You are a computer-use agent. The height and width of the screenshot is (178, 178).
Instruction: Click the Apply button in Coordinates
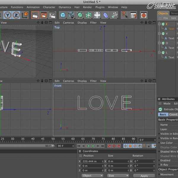[144, 176]
